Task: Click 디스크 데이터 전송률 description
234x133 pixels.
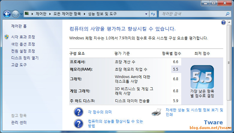Action: point(132,101)
